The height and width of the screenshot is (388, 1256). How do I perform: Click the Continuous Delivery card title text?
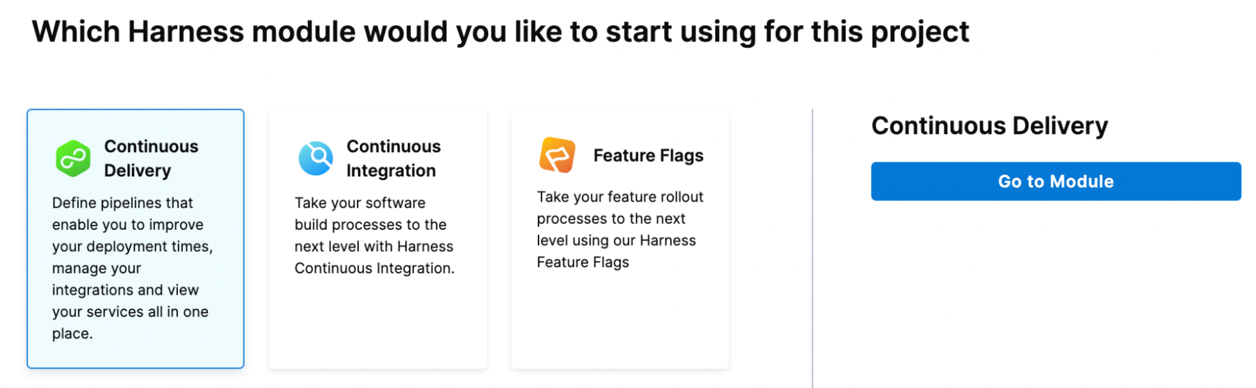click(x=151, y=158)
